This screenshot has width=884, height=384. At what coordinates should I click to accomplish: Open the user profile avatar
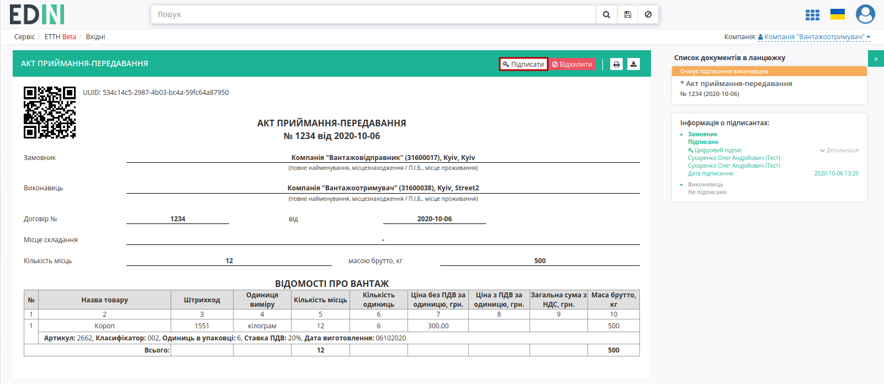pyautogui.click(x=865, y=14)
